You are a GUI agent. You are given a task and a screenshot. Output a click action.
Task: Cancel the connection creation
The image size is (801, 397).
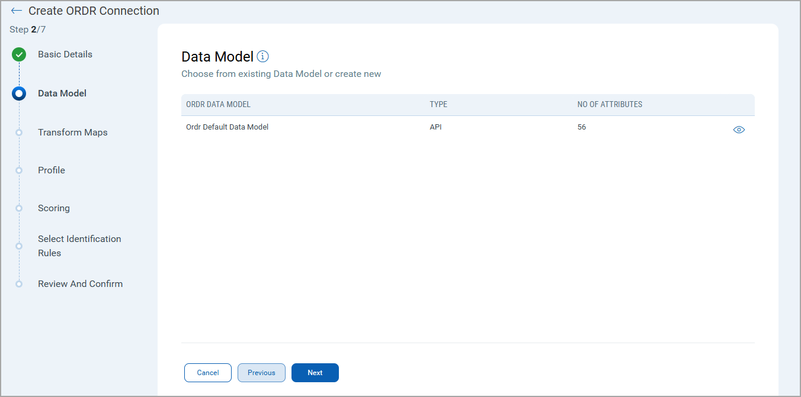coord(208,373)
